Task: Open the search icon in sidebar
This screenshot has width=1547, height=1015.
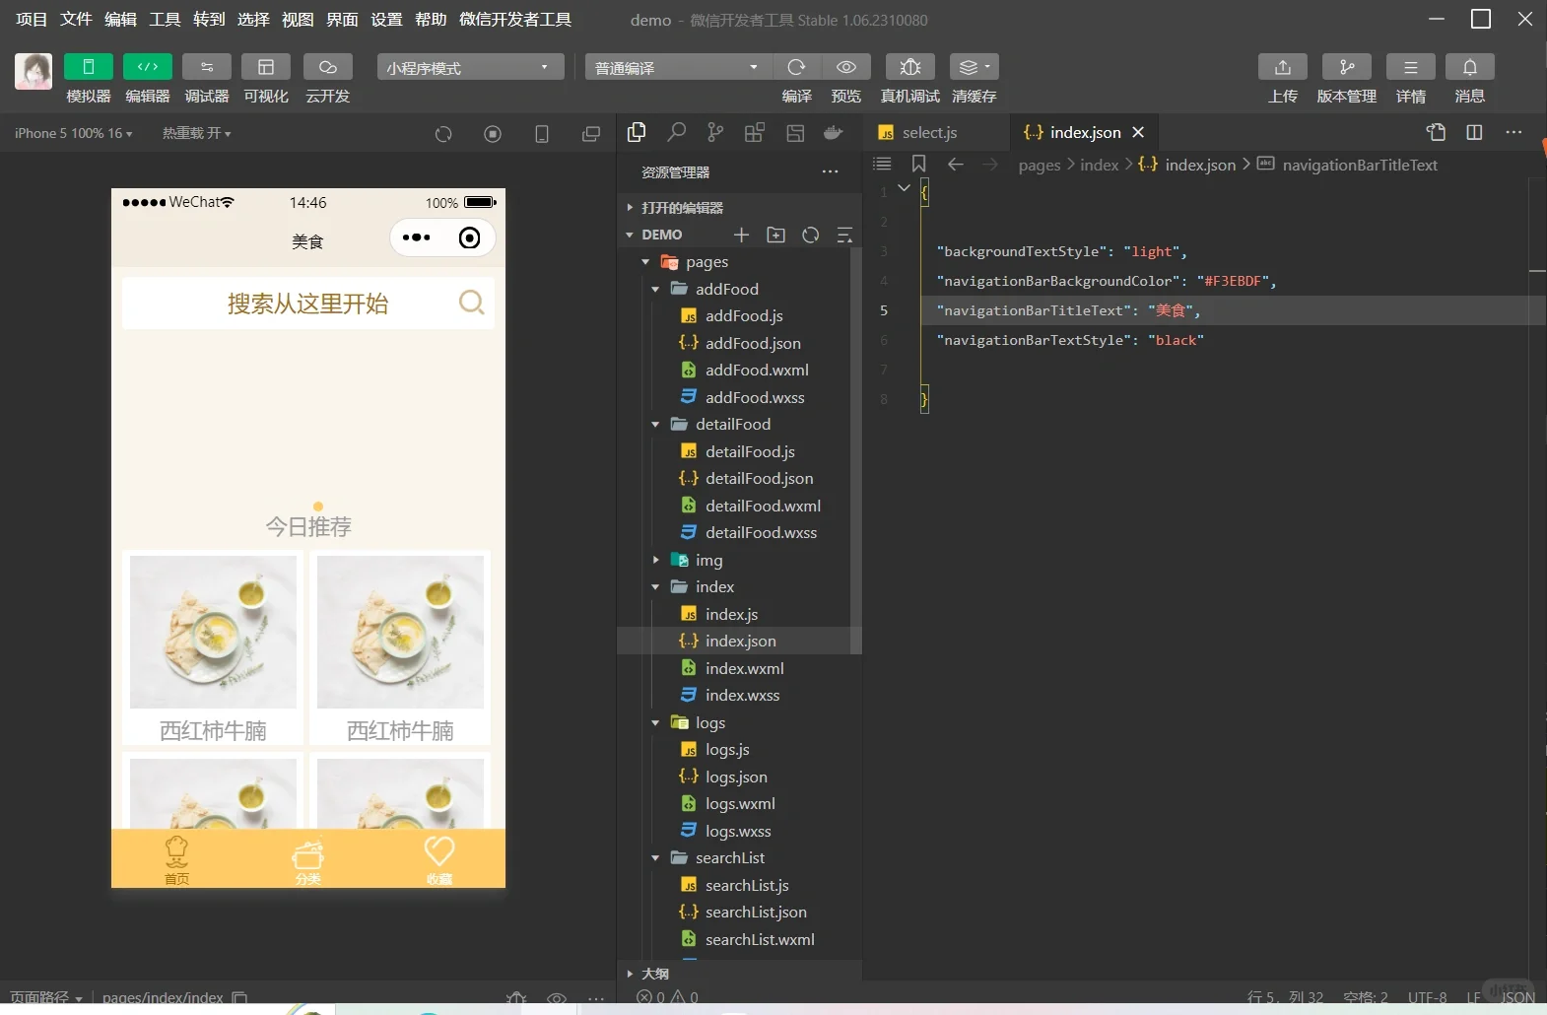Action: point(676,132)
